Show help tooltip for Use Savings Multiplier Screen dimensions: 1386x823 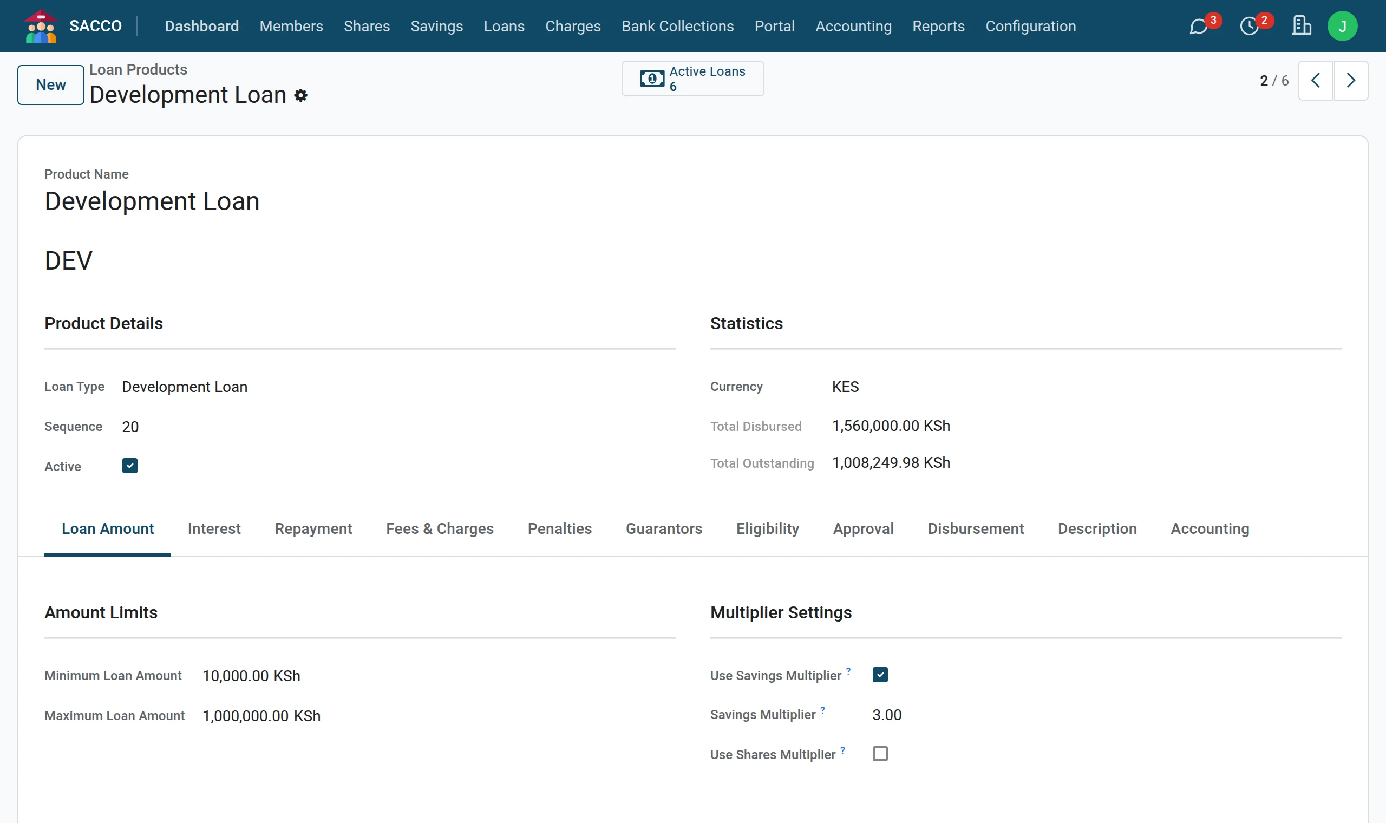(x=848, y=670)
